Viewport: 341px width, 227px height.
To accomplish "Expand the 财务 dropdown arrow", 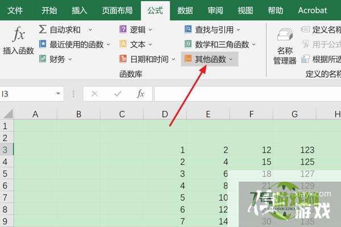I will coord(70,59).
